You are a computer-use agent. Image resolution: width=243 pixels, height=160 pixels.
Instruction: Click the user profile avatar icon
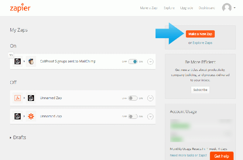[227, 8]
